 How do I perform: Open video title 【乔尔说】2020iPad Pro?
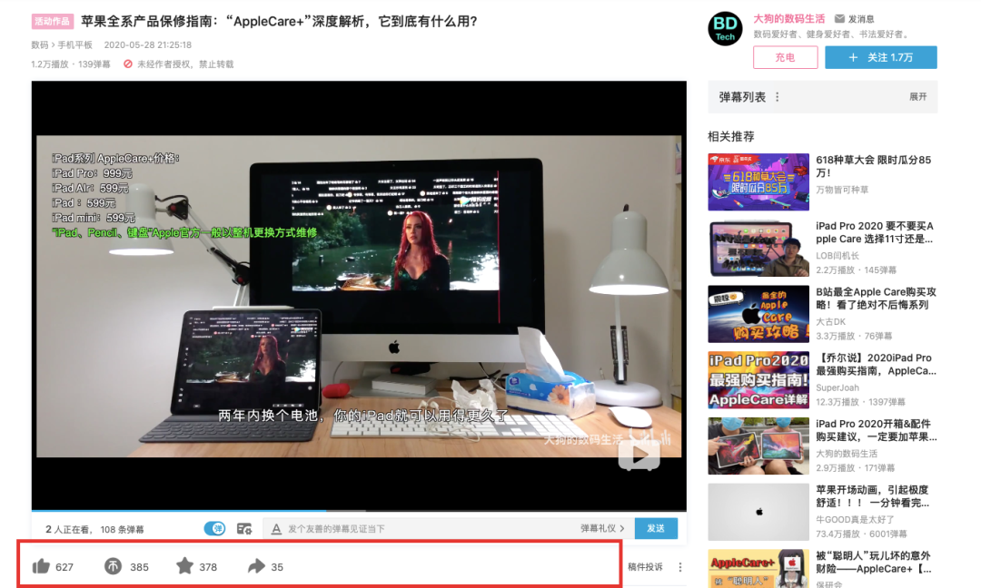[876, 364]
